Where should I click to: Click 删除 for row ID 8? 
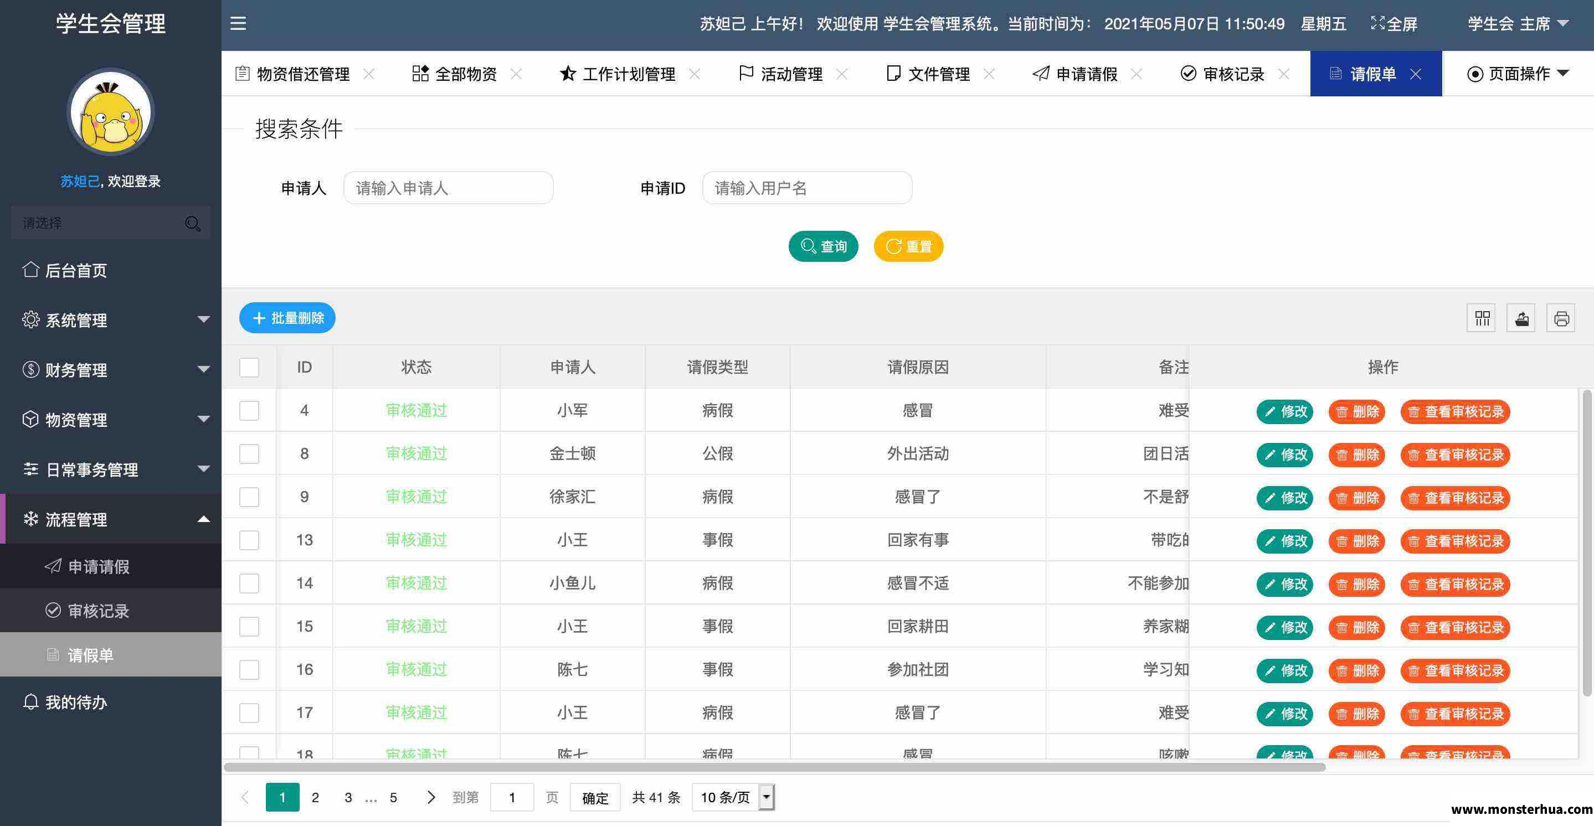[x=1356, y=455]
